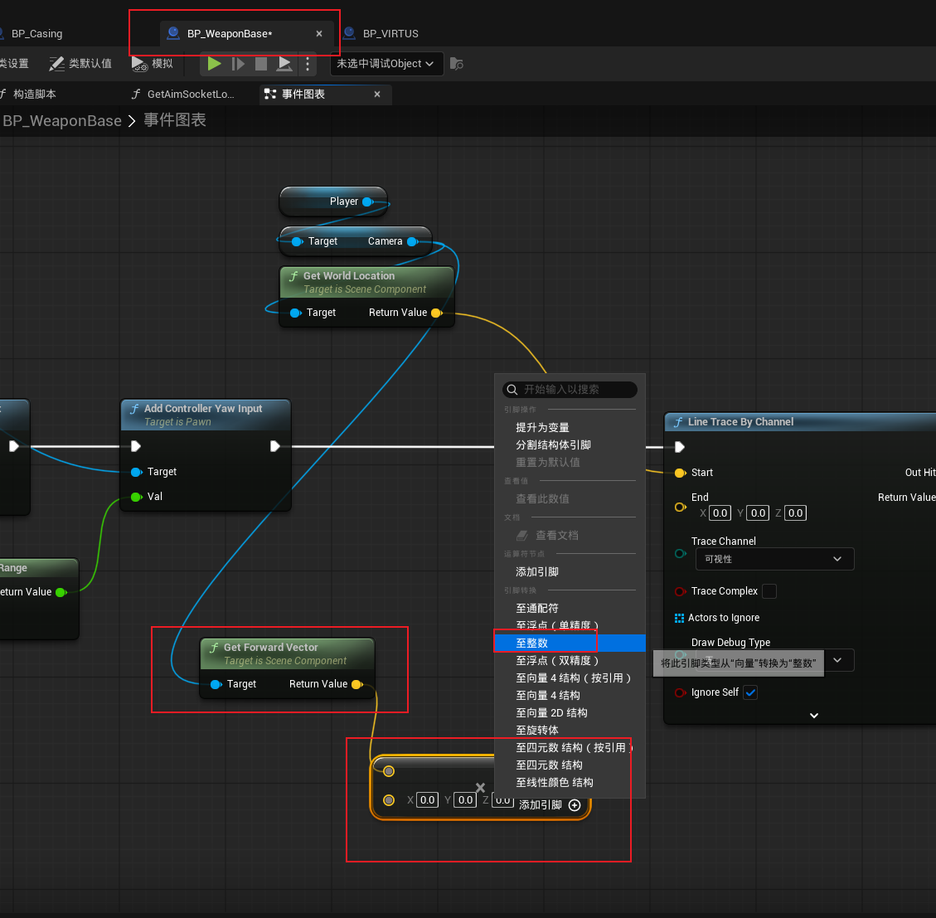Toggle the Trace Complex checkbox
This screenshot has width=936, height=918.
click(x=769, y=590)
